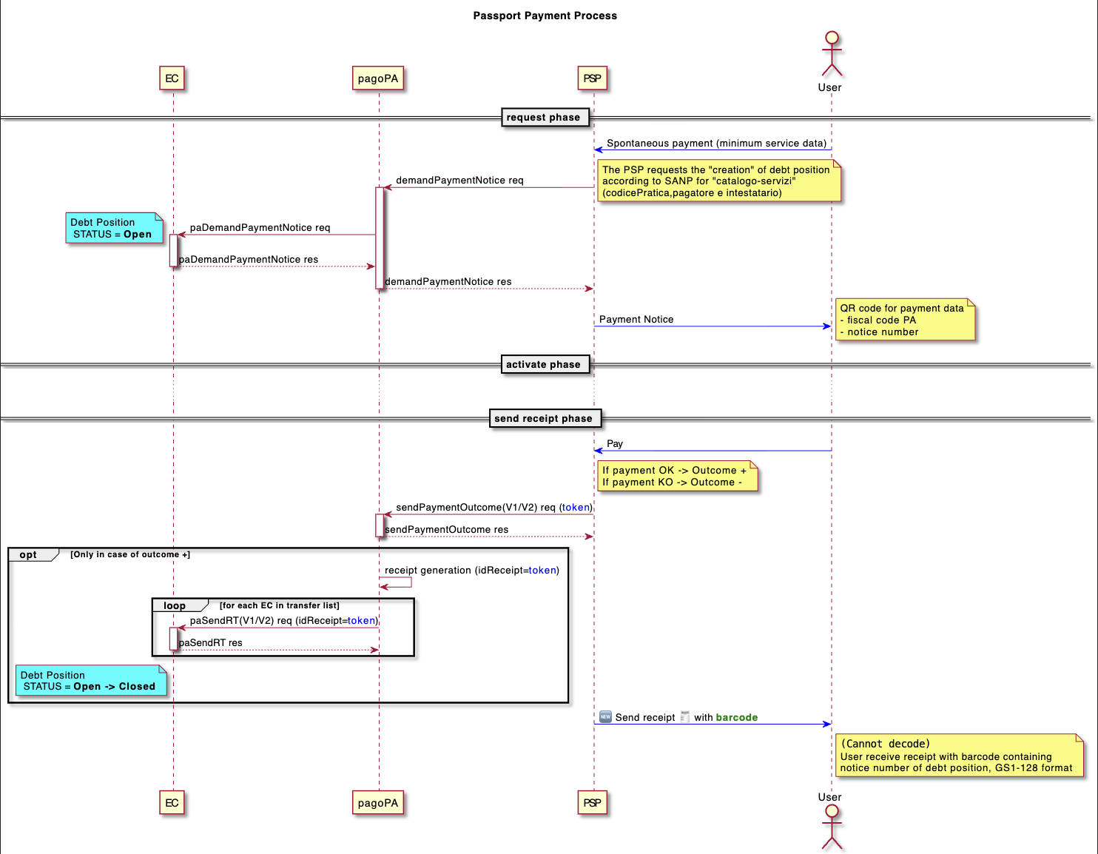This screenshot has height=854, width=1098.
Task: Click the 'opt' frame label tab
Action: point(30,555)
